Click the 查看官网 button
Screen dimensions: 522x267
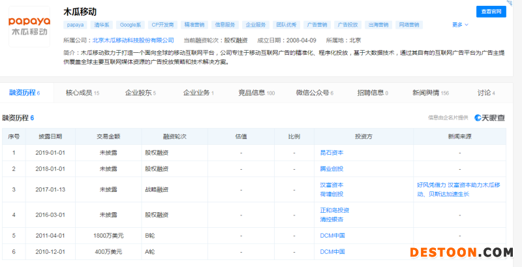[491, 11]
